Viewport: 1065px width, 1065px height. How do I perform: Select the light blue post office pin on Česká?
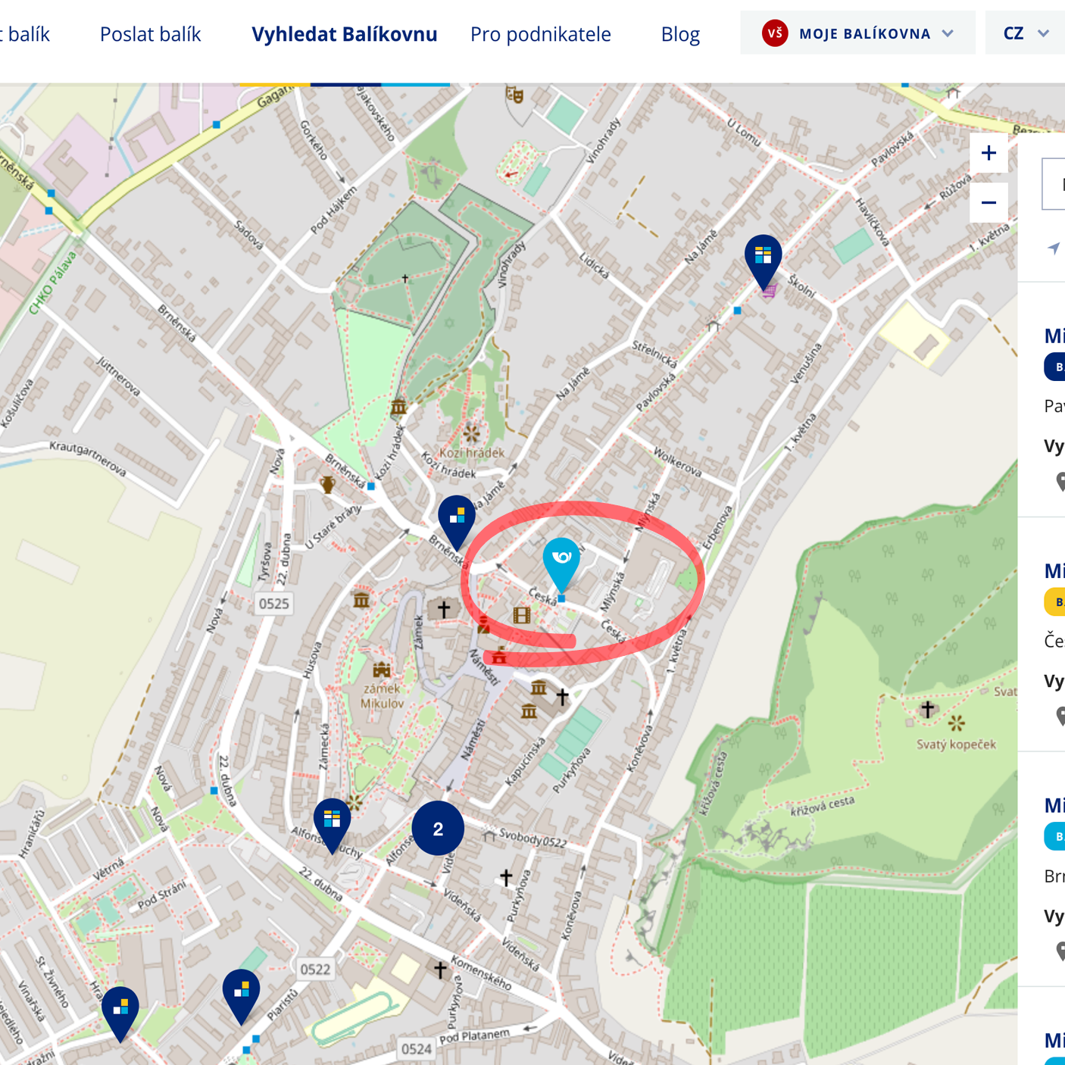[x=561, y=563]
